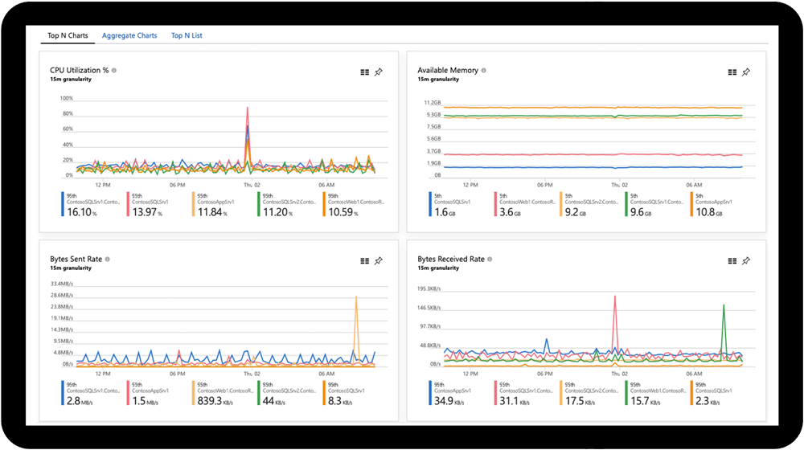Open legend list icon on Available Memory chart
Screen dimensions: 804x450
tap(732, 72)
